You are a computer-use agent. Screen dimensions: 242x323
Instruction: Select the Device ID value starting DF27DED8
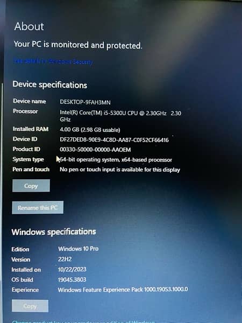[114, 140]
